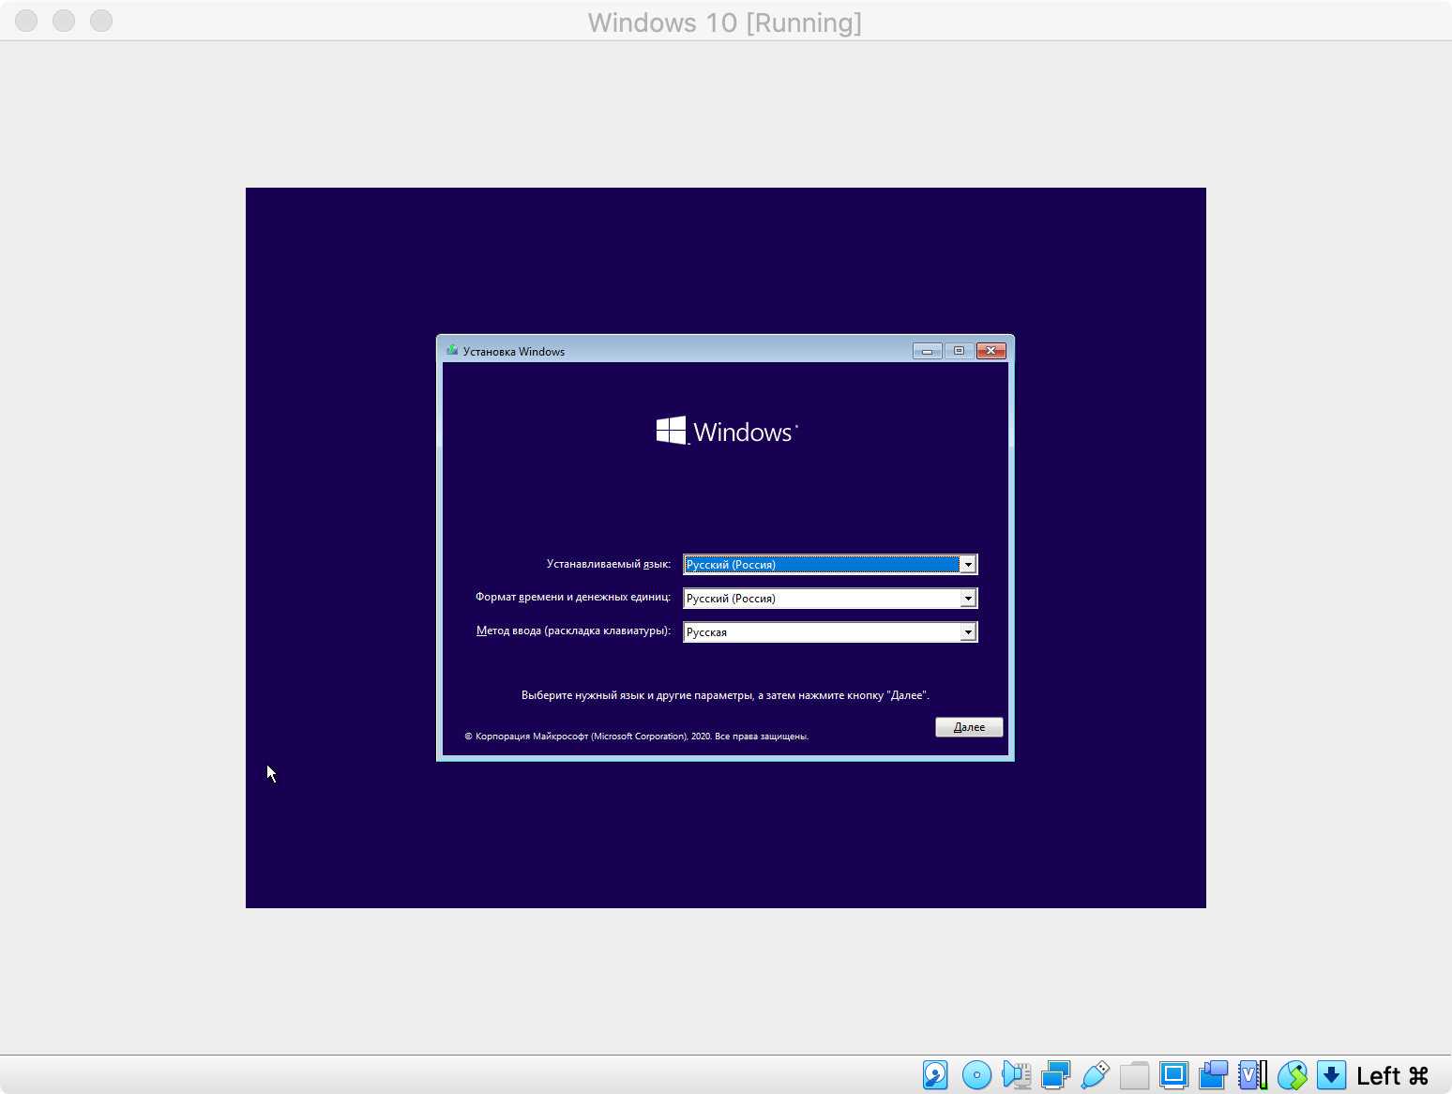Expand the keyboard layout dropdown arrow
1452x1094 pixels.
tap(967, 632)
